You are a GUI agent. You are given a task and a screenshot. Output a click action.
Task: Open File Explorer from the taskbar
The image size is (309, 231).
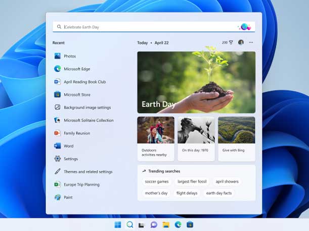pyautogui.click(x=166, y=224)
